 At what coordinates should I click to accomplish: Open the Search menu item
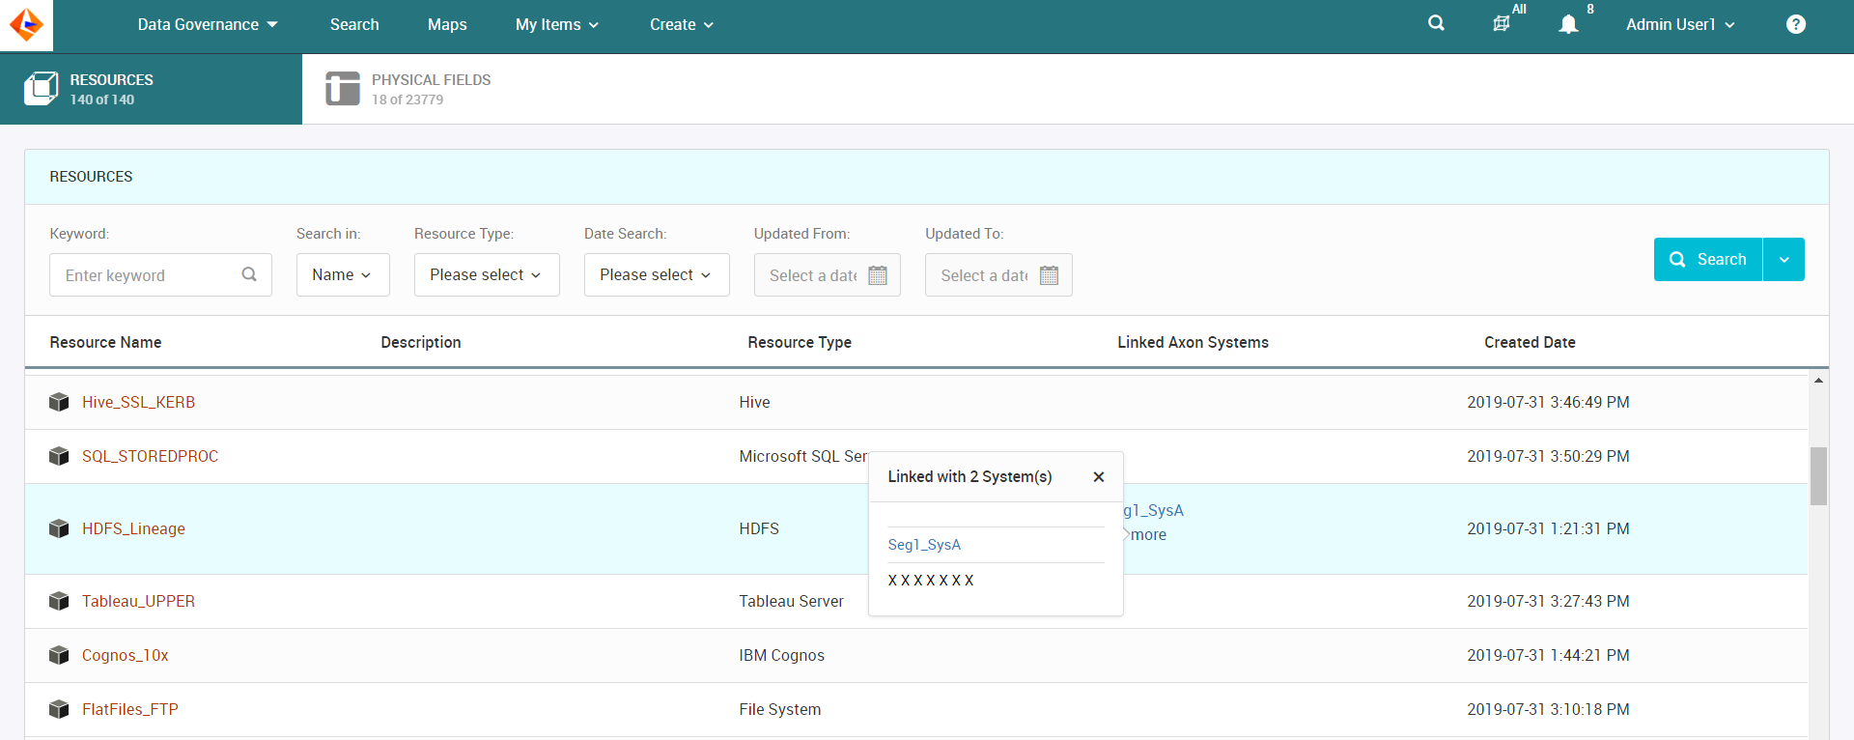point(354,24)
